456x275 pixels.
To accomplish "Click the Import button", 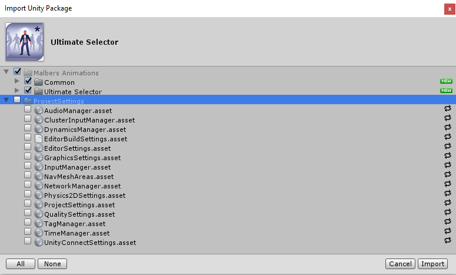I will click(x=432, y=264).
